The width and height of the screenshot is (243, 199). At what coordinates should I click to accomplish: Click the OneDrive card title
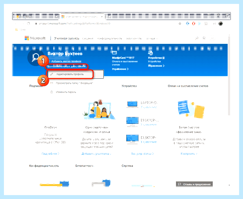[x=51, y=127]
